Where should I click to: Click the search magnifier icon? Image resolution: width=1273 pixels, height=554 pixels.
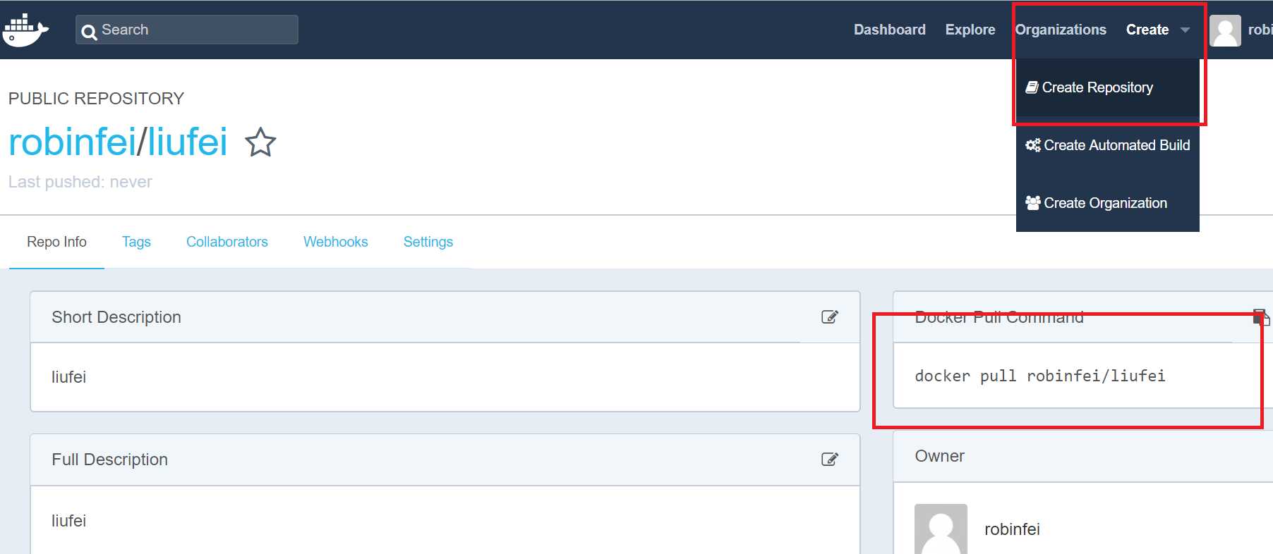click(x=89, y=32)
